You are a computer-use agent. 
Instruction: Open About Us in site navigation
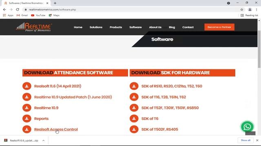(155, 27)
